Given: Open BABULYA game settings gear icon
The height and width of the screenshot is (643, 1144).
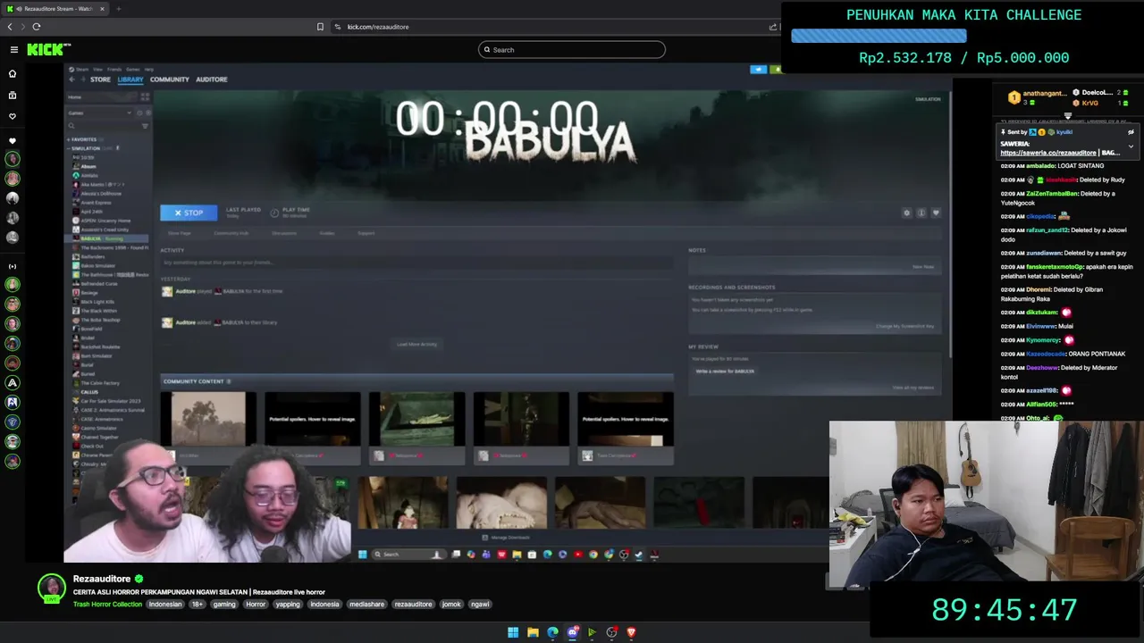Looking at the screenshot, I should tap(906, 213).
